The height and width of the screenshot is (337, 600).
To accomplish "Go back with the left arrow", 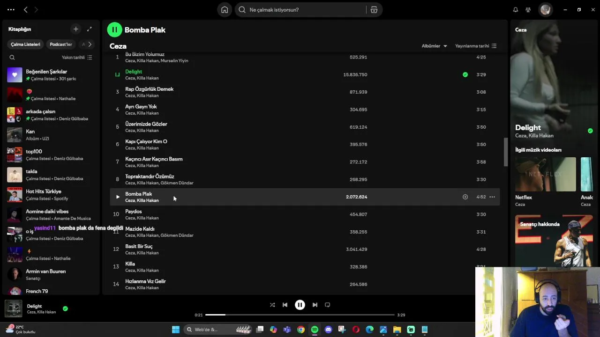I will tap(26, 10).
